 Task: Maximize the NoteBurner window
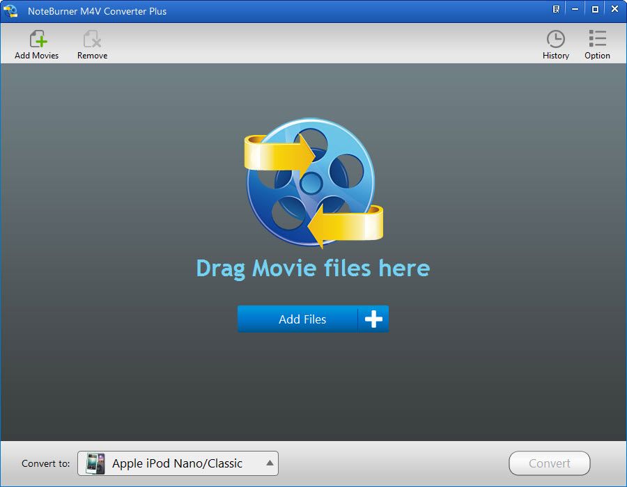[x=595, y=9]
